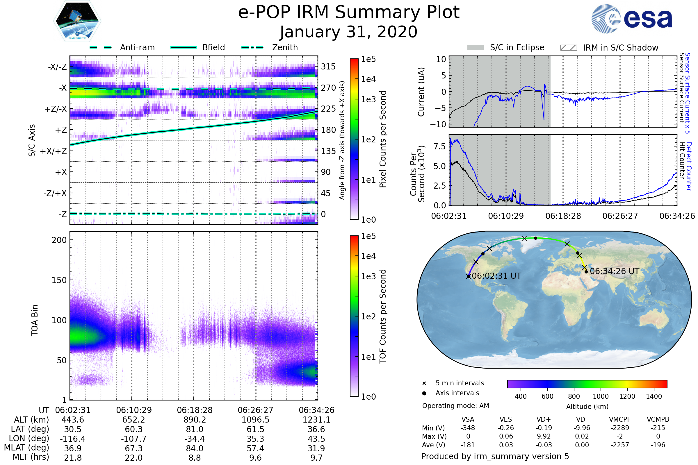Click the TOA Bin axis label
The height and width of the screenshot is (465, 698).
(x=35, y=320)
